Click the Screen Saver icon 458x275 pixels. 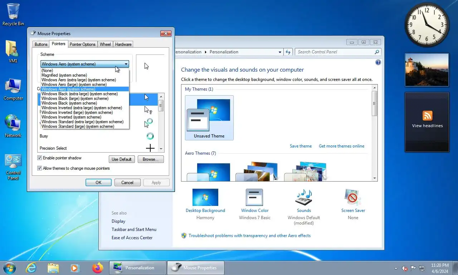coord(353,197)
